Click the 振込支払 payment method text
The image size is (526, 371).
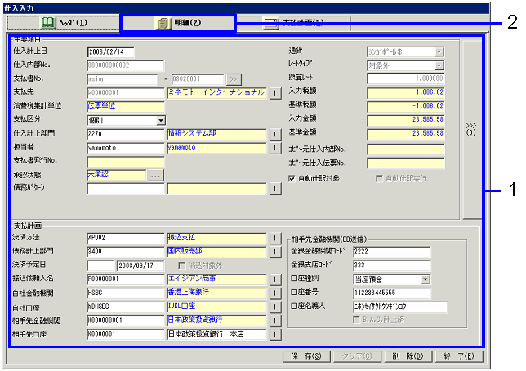[181, 237]
